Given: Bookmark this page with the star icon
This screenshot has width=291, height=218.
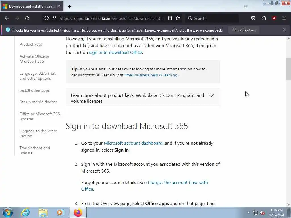Looking at the screenshot, I should [178, 18].
